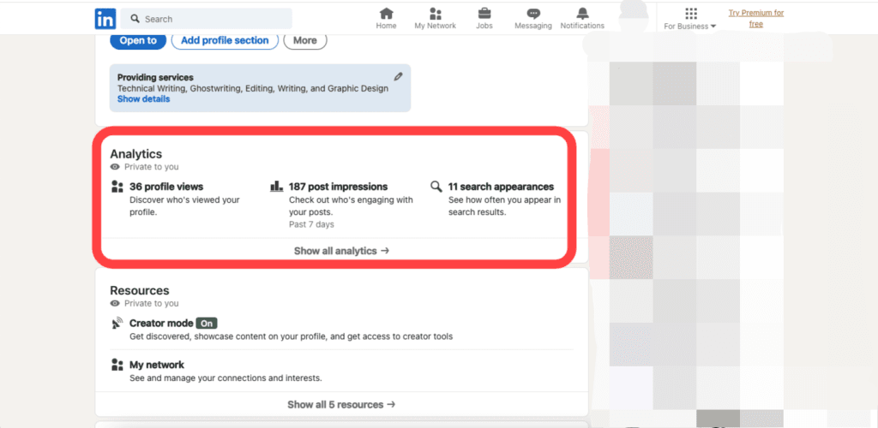Viewport: 878px width, 428px height.
Task: Open the Jobs briefcase icon
Action: click(x=484, y=14)
